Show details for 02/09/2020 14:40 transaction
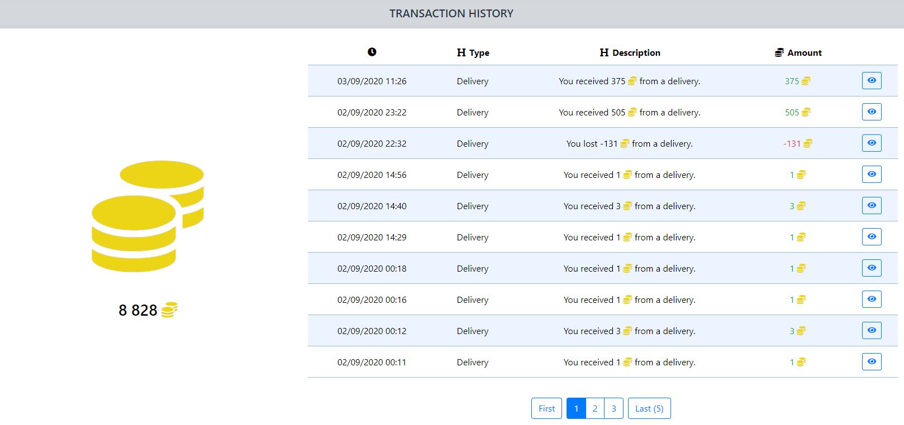This screenshot has height=425, width=904. 871,206
